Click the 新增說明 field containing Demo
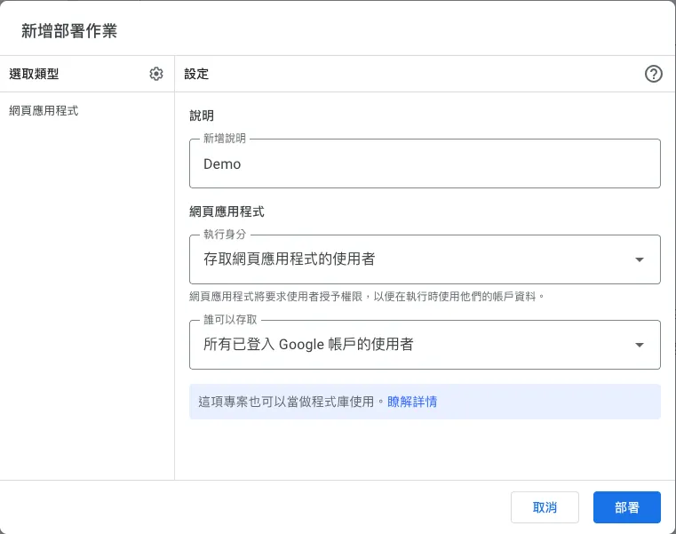This screenshot has height=534, width=676. (425, 164)
